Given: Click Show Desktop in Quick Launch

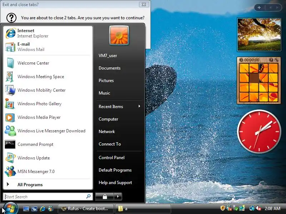Looking at the screenshot, I should point(26,209).
